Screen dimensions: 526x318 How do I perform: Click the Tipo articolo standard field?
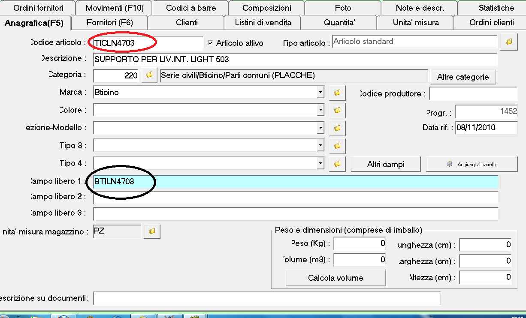click(414, 42)
